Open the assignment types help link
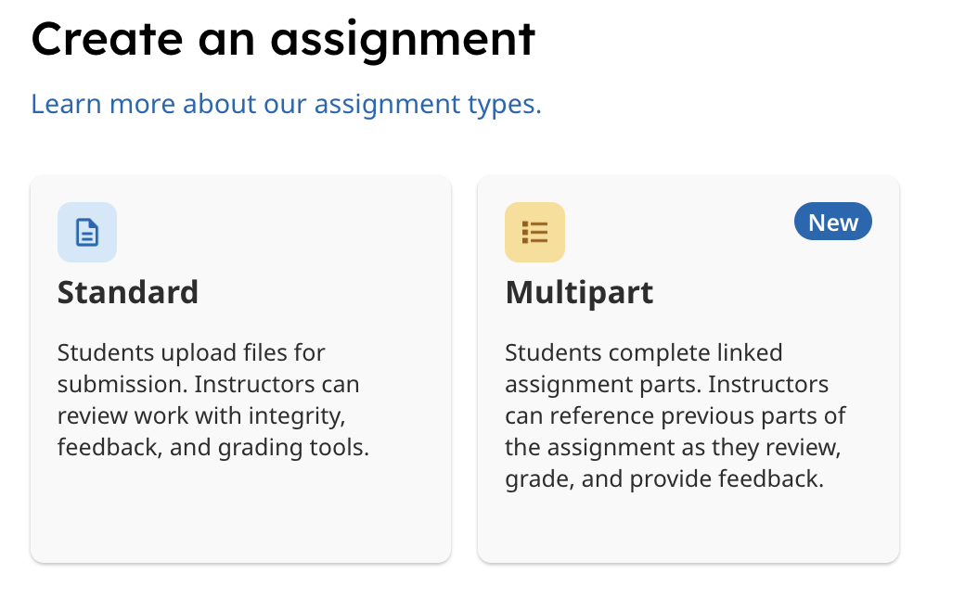Image resolution: width=965 pixels, height=612 pixels. point(286,104)
